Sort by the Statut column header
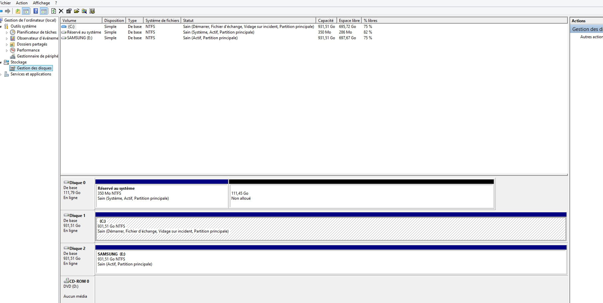Screen dimensions: 603x303 pyautogui.click(x=248, y=21)
